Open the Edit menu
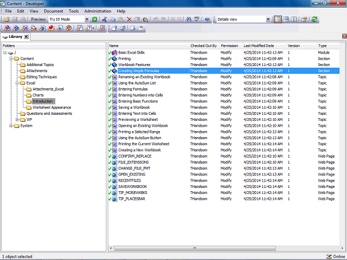The height and width of the screenshot is (260, 347). click(21, 11)
